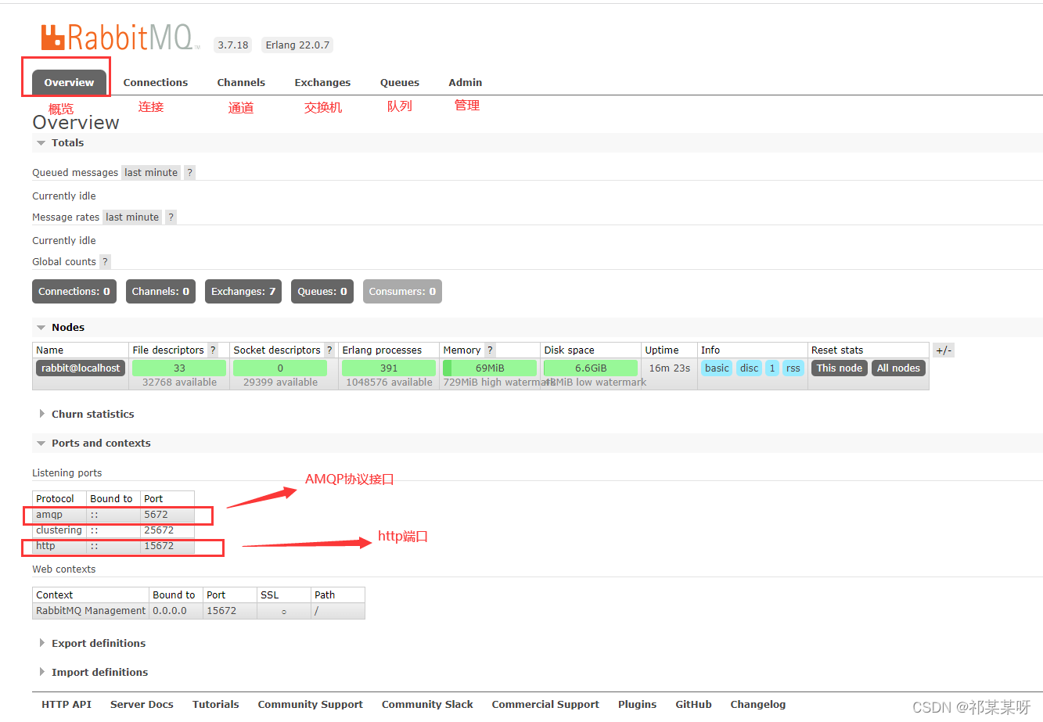
Task: Click the amqp port 5672 cell
Action: click(x=167, y=515)
